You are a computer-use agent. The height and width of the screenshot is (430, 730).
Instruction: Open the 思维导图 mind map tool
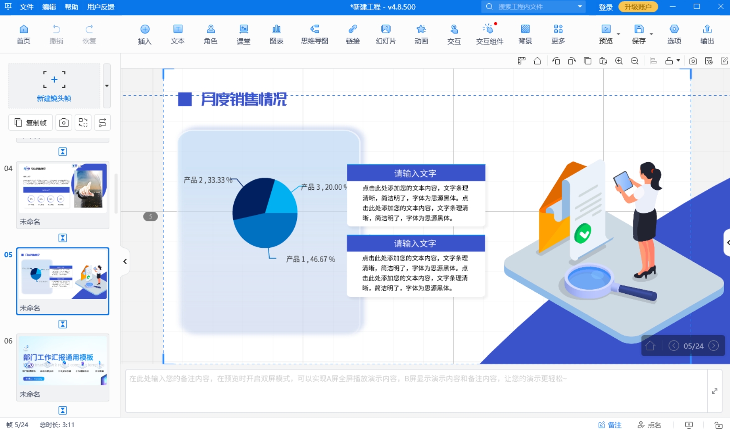click(x=314, y=34)
